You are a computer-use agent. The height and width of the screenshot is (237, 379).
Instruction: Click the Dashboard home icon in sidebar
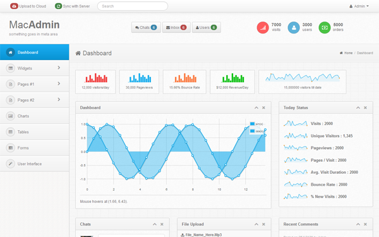tap(10, 52)
